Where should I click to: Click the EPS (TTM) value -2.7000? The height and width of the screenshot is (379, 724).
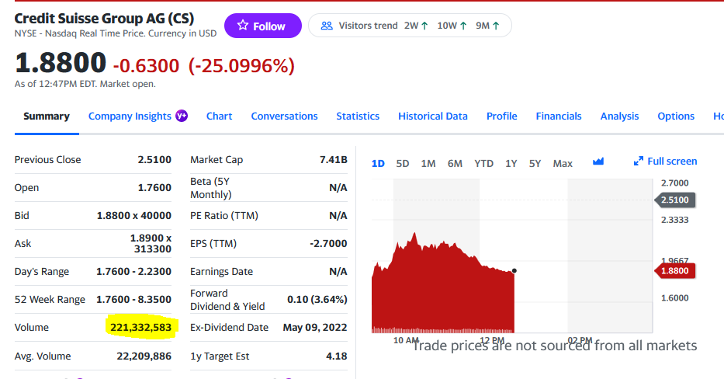point(328,244)
